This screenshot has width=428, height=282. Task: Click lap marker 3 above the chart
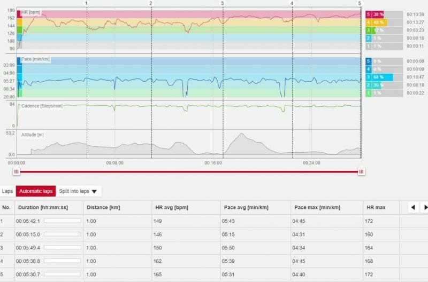tap(222, 3)
